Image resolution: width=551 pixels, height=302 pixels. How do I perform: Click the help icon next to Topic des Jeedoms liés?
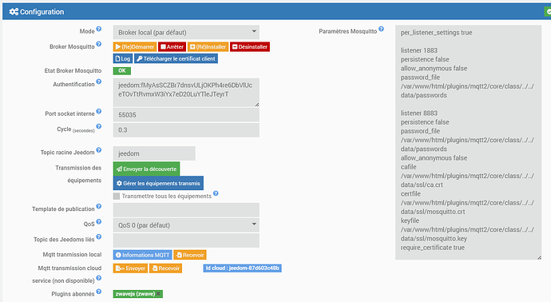coord(99,236)
